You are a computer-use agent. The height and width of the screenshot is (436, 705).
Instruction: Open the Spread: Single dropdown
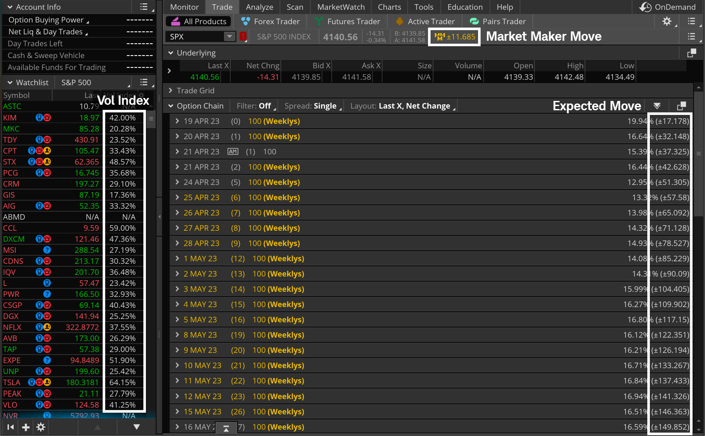(x=313, y=106)
